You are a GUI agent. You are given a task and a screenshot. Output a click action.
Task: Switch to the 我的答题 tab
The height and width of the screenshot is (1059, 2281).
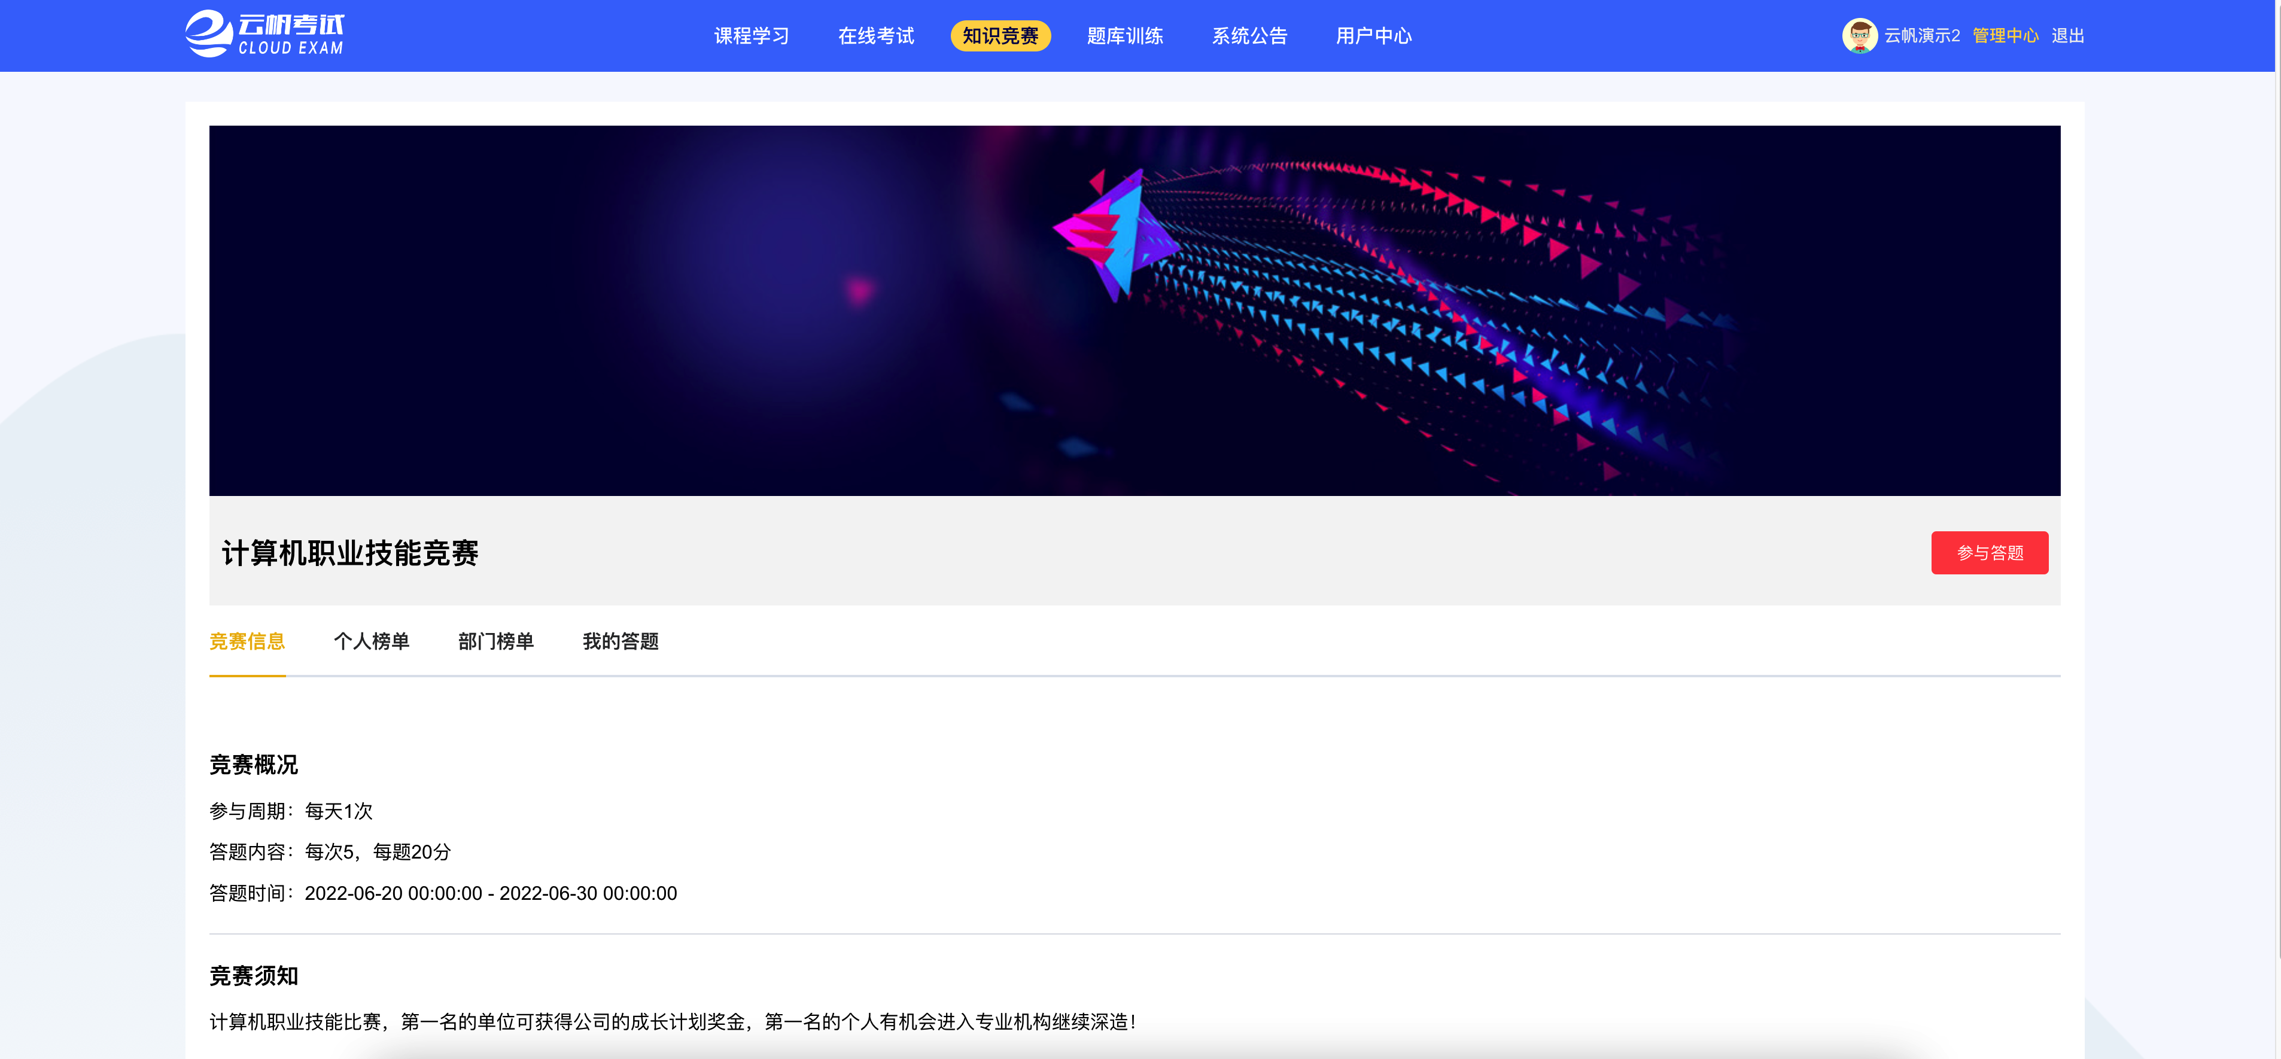pyautogui.click(x=621, y=641)
